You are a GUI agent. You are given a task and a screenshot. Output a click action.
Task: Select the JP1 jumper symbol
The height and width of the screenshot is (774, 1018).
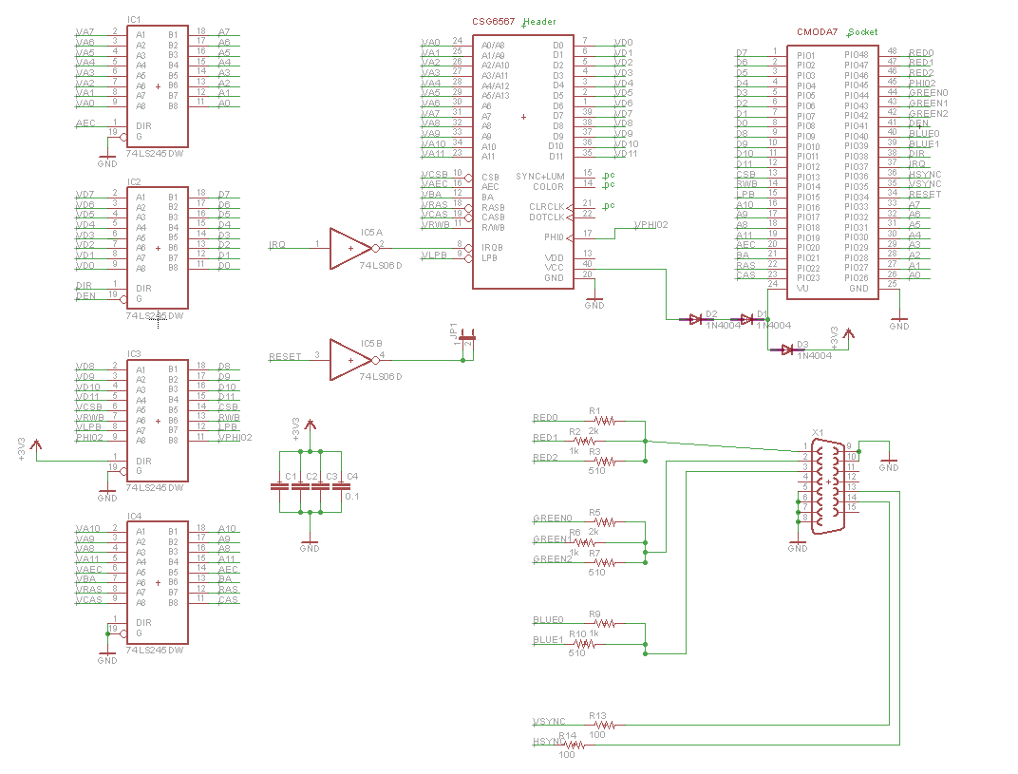[x=465, y=339]
